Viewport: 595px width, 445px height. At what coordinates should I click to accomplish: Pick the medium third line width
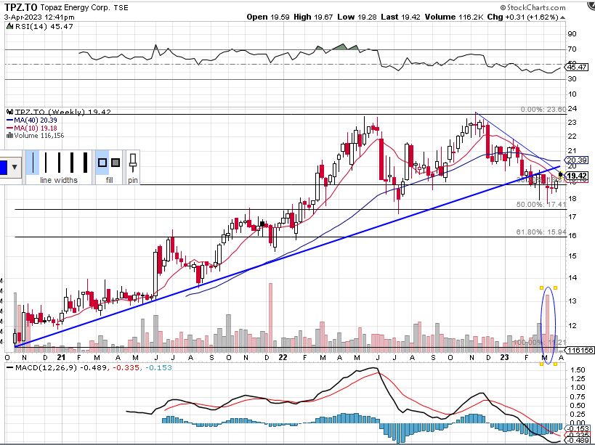coord(58,163)
